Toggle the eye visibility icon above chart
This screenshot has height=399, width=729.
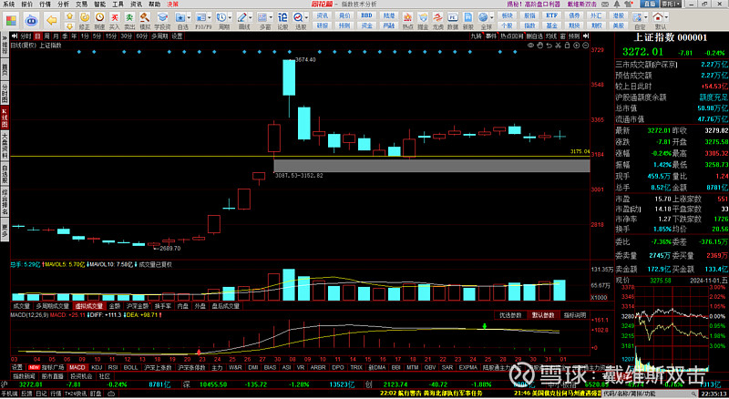[x=530, y=46]
